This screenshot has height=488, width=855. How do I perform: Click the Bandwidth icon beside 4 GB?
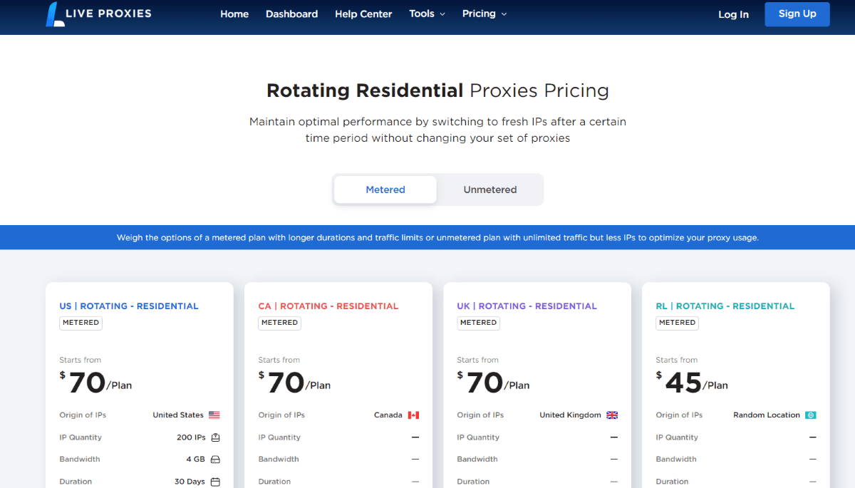216,459
